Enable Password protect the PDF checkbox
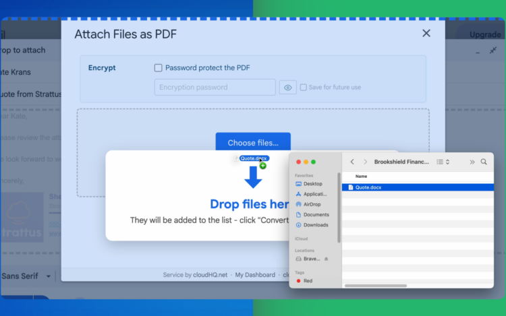This screenshot has width=506, height=316. (158, 67)
